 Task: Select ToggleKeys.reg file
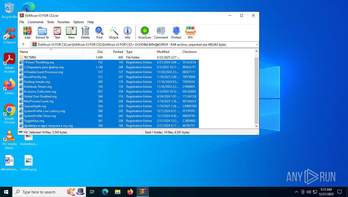point(34,121)
